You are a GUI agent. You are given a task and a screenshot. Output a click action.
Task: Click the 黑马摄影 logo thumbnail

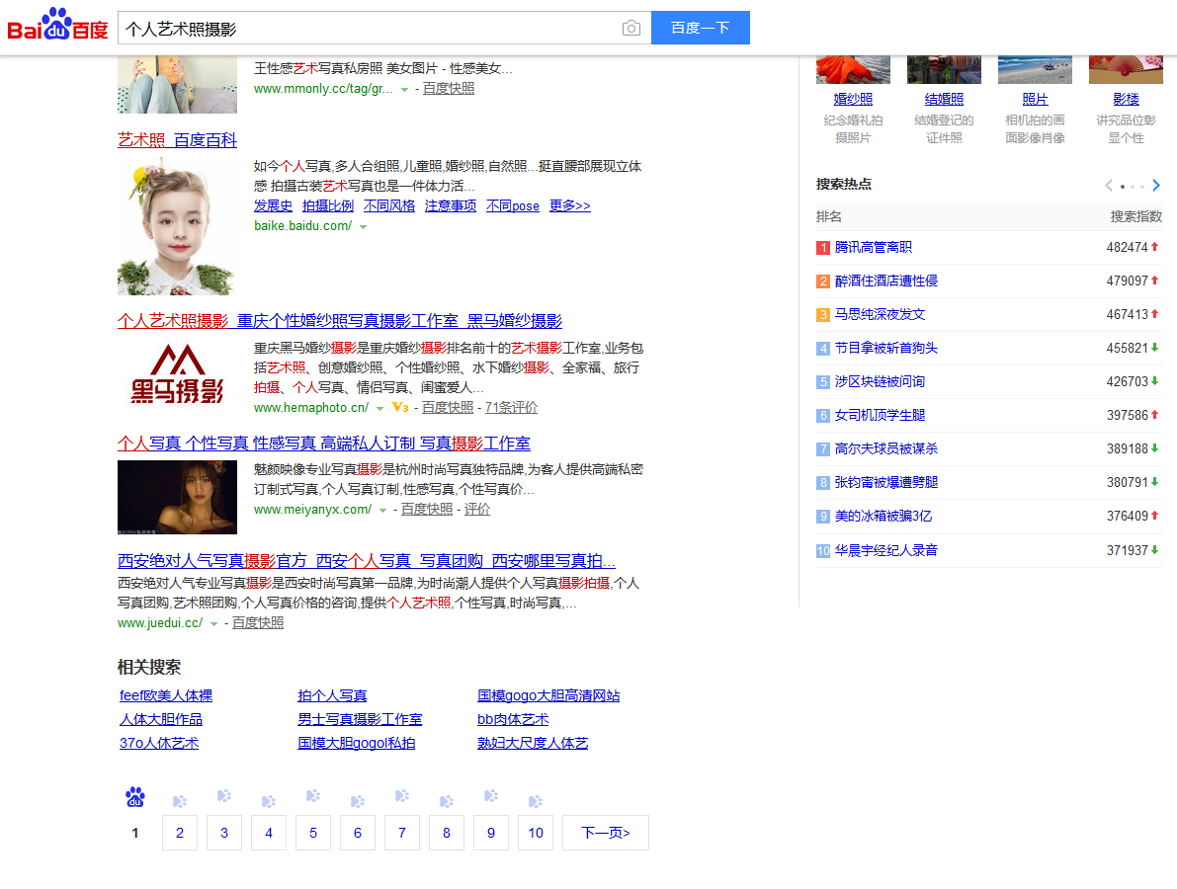(177, 374)
